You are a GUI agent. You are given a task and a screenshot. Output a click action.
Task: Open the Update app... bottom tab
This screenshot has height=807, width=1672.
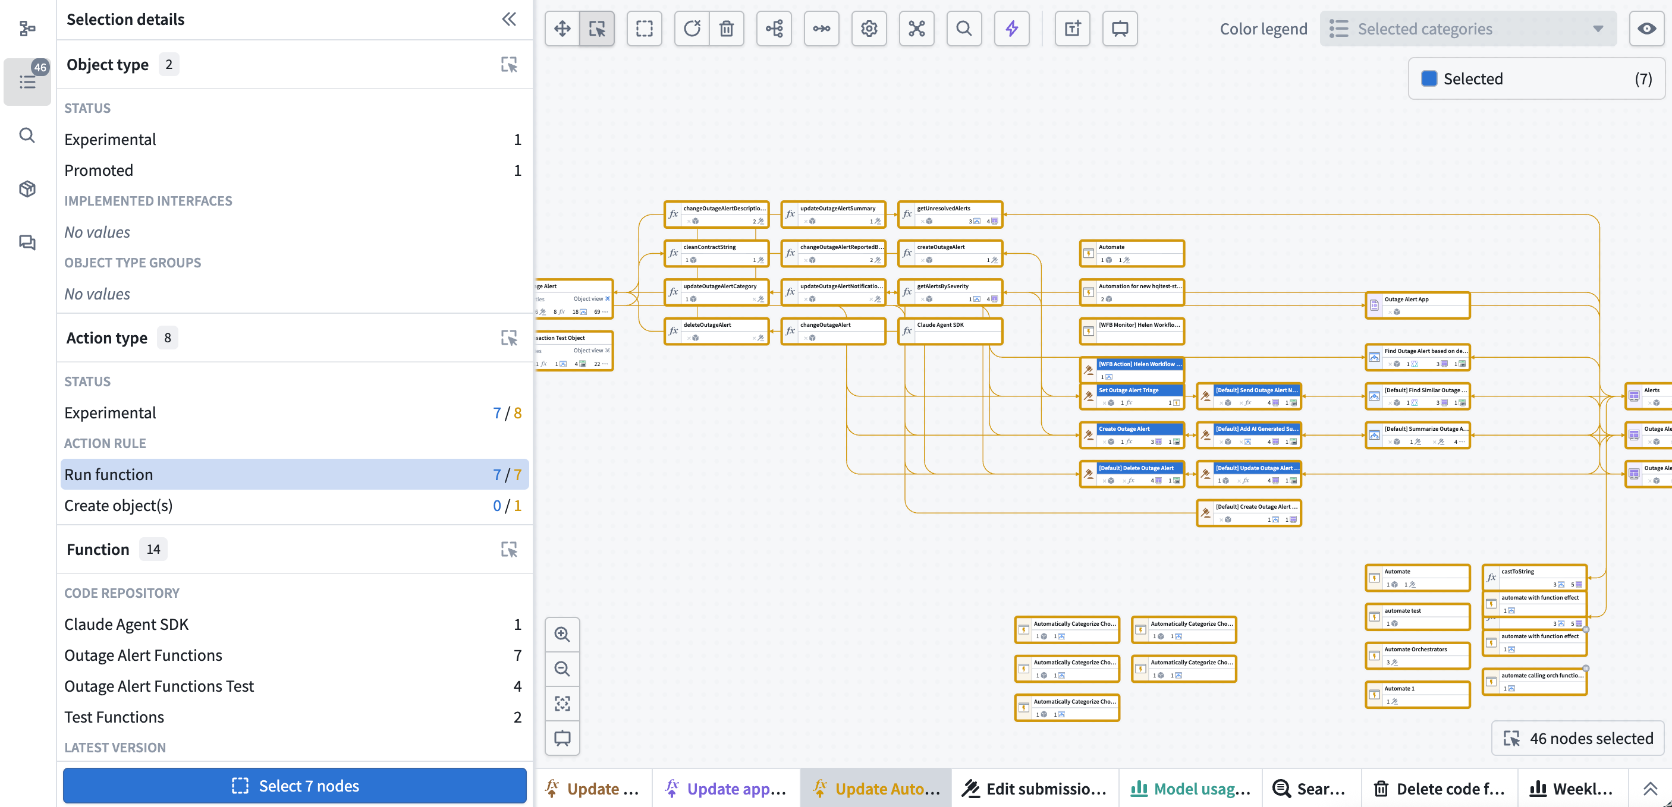coord(725,788)
